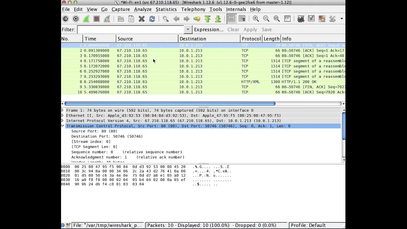Open the Statistics menu

pos(166,9)
